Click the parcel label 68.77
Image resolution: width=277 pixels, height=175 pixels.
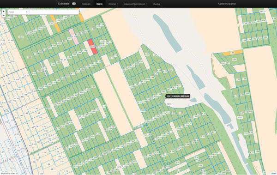pos(53,169)
